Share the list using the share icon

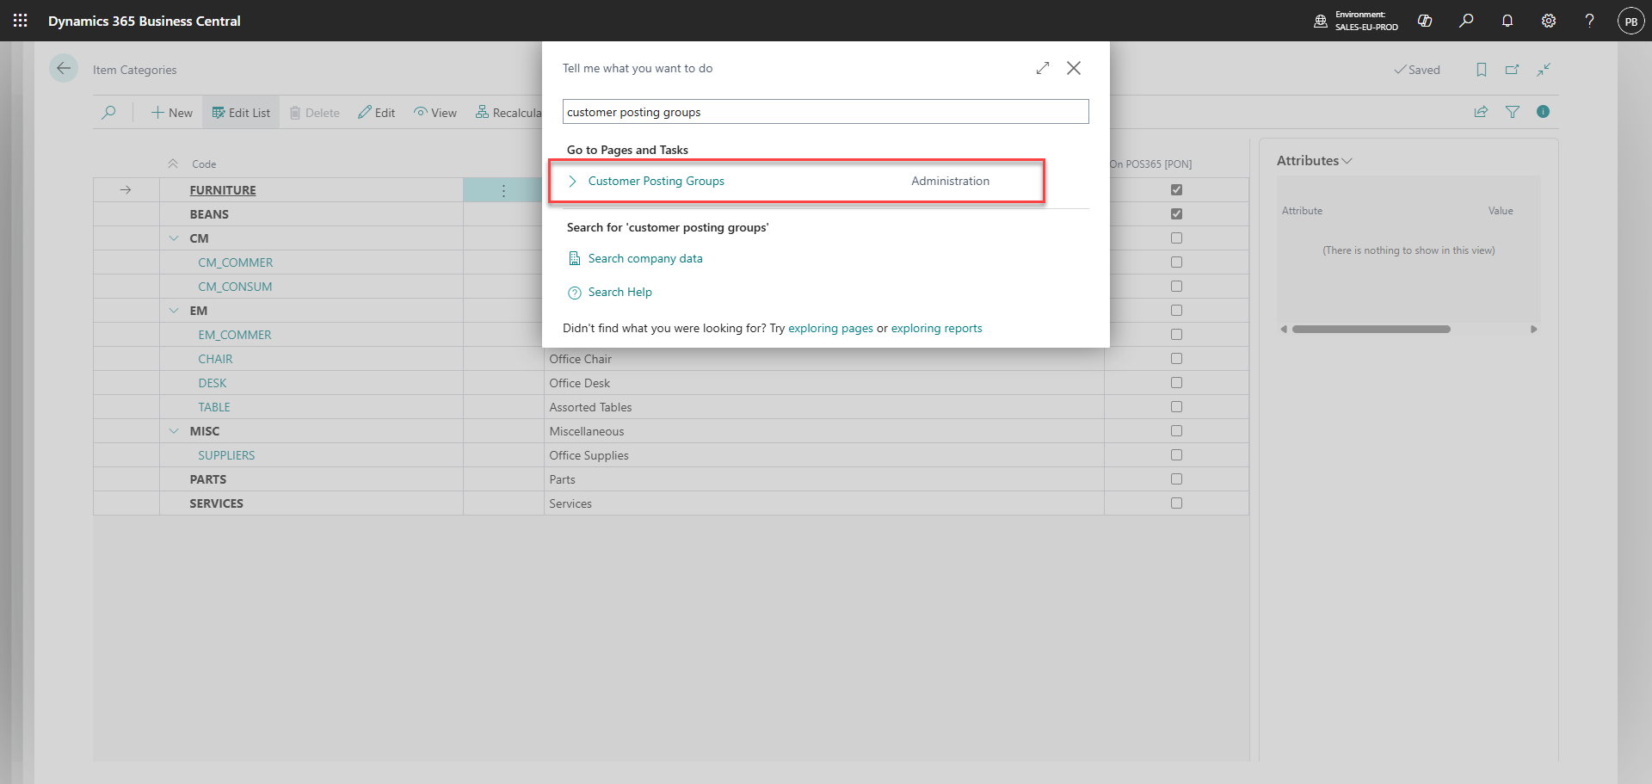coord(1481,112)
